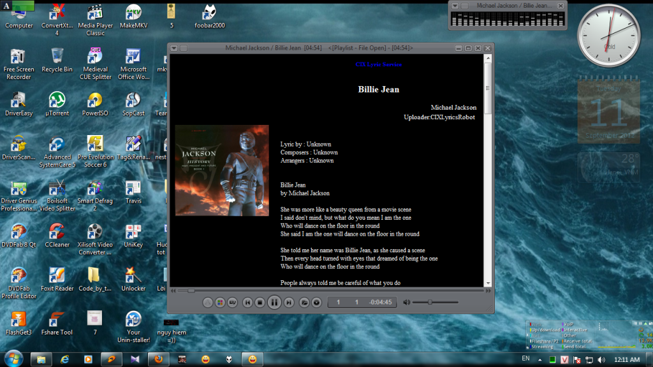Viewport: 653px width, 367px height.
Task: Open the player's title bar dropdown menu
Action: tap(174, 48)
